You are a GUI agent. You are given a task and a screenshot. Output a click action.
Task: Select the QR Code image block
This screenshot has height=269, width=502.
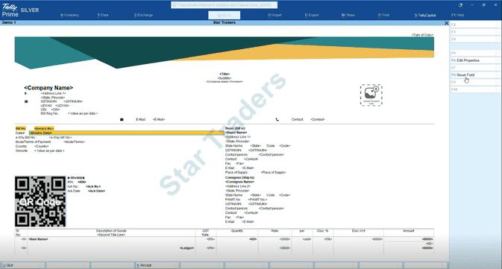point(40,201)
